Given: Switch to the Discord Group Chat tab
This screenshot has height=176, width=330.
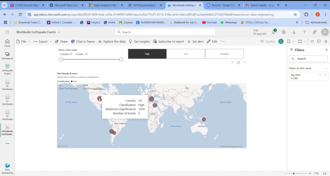Looking at the screenshot, I should click(224, 5).
